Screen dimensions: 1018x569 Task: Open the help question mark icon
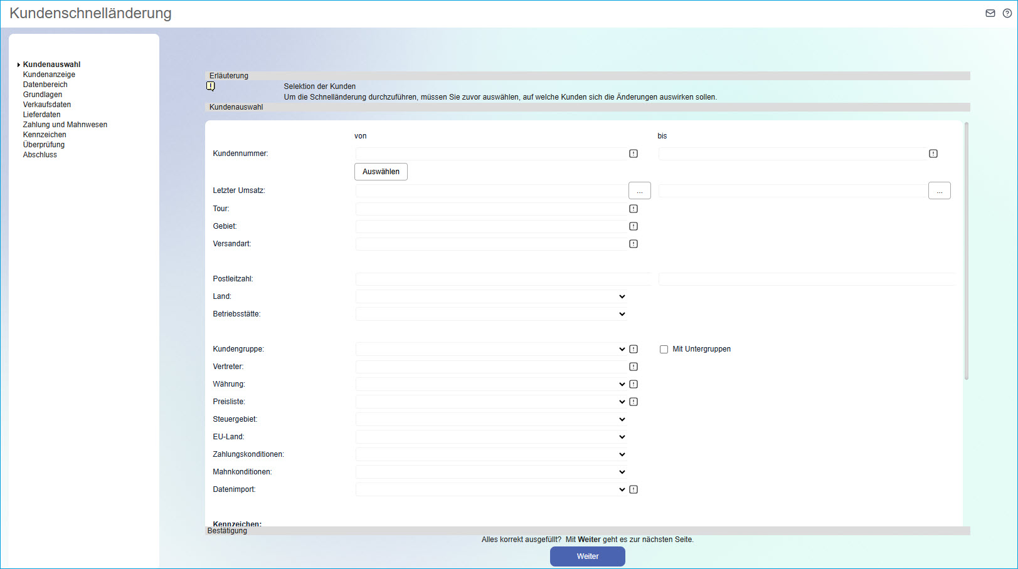point(1007,13)
